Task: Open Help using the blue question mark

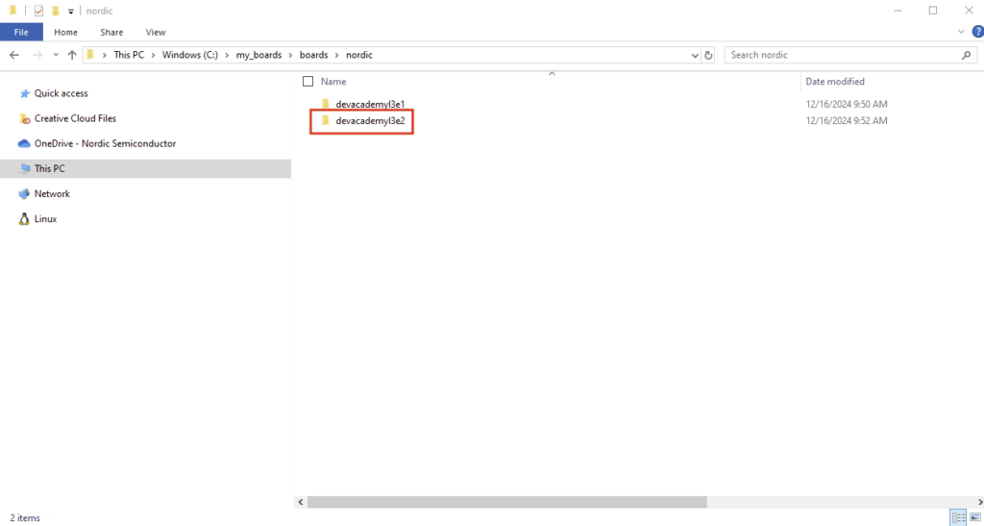Action: tap(975, 32)
